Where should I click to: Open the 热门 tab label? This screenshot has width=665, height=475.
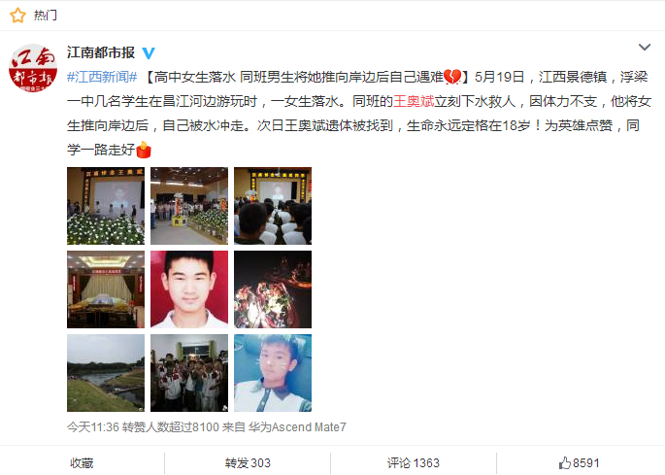click(46, 16)
